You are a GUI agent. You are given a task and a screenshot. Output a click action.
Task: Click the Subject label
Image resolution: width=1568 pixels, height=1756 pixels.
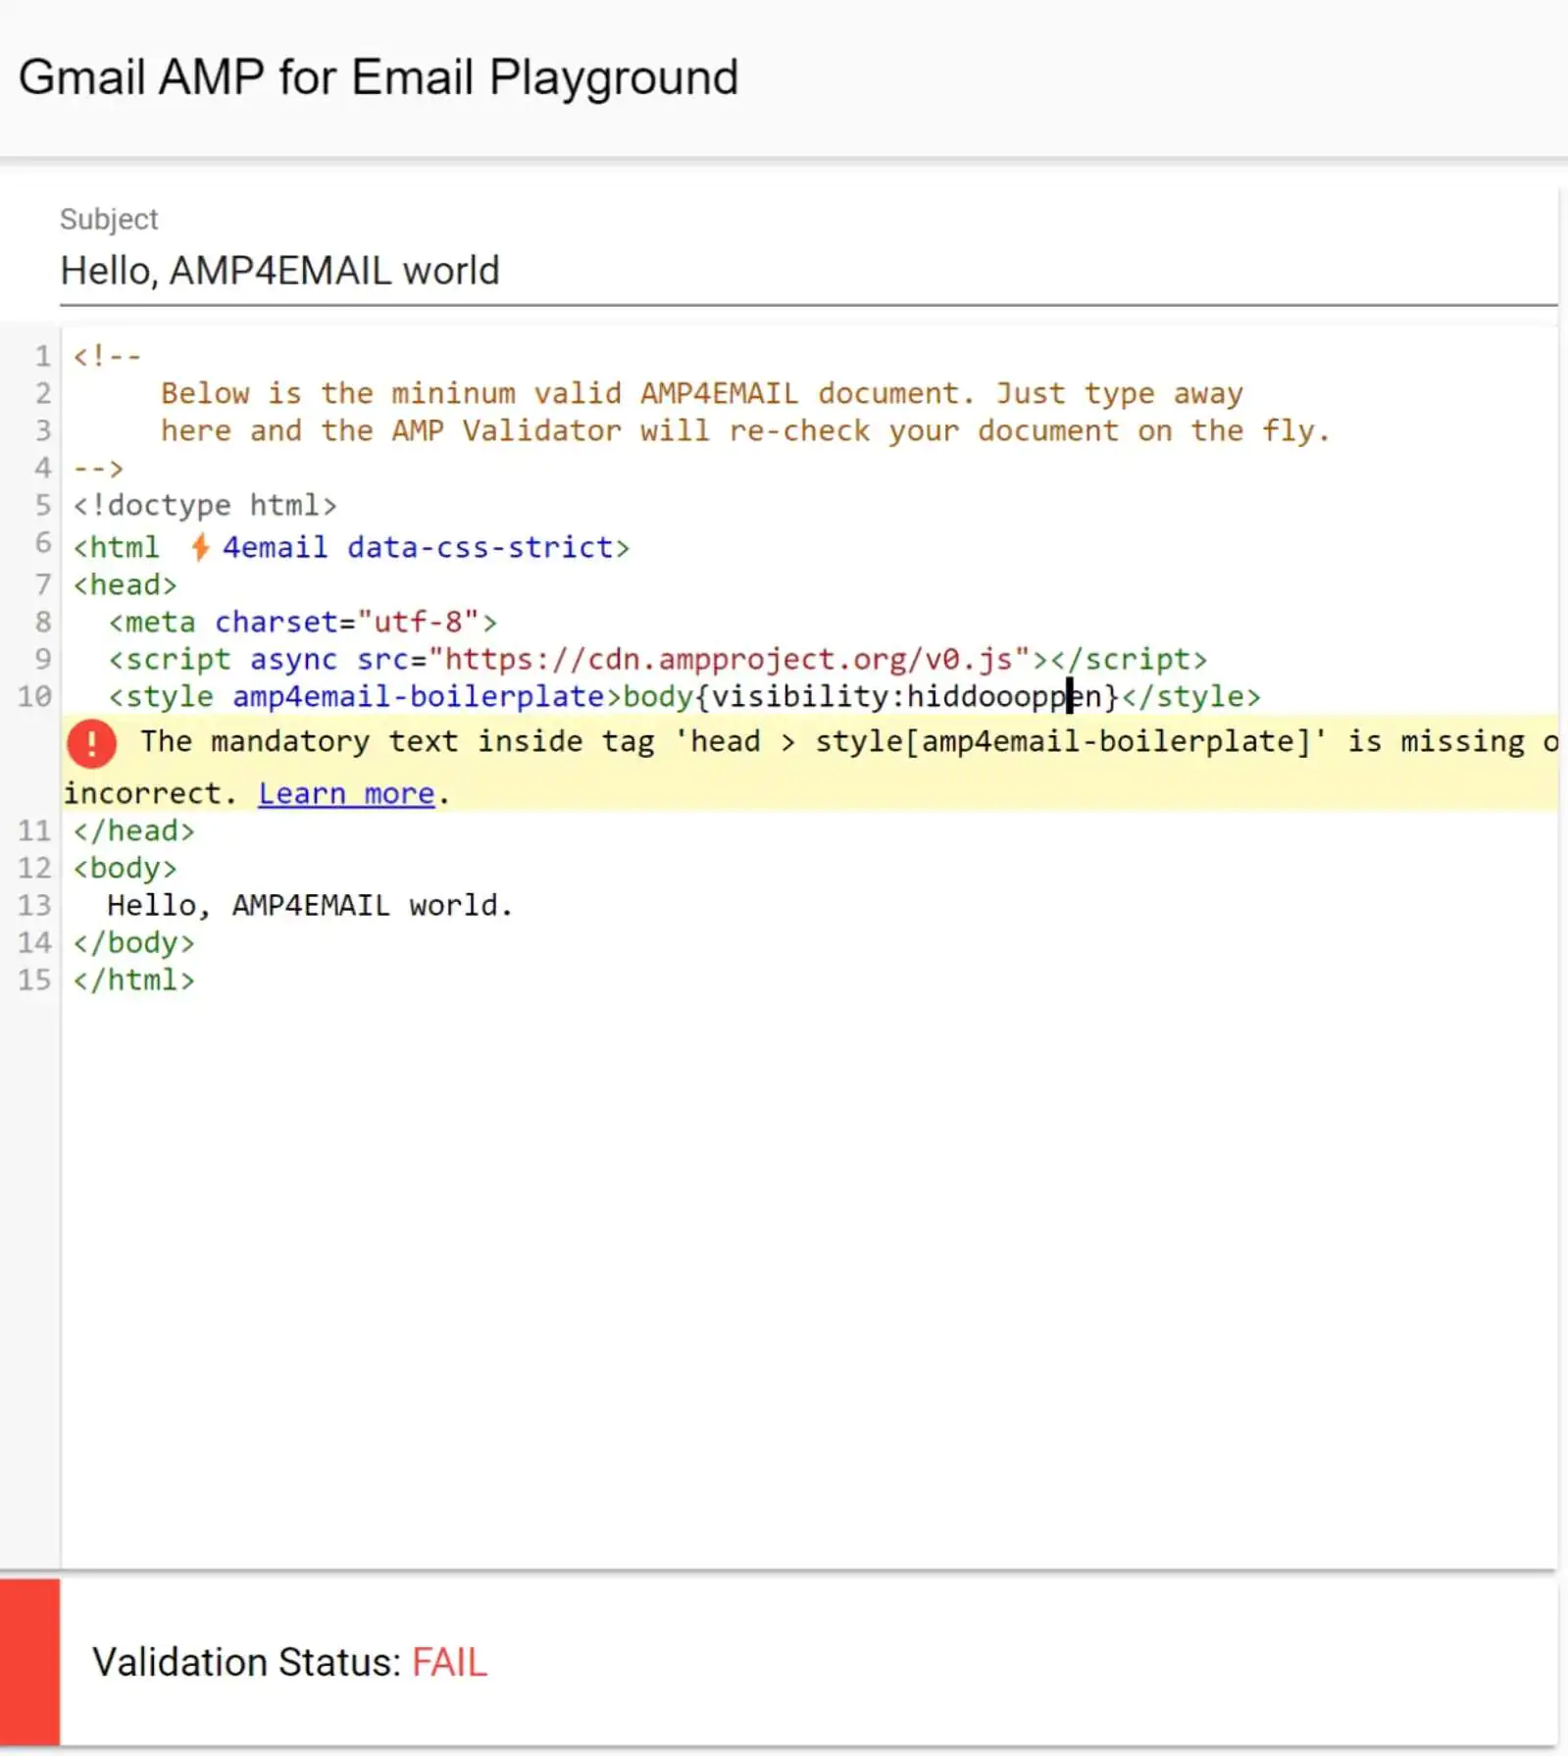pos(109,219)
